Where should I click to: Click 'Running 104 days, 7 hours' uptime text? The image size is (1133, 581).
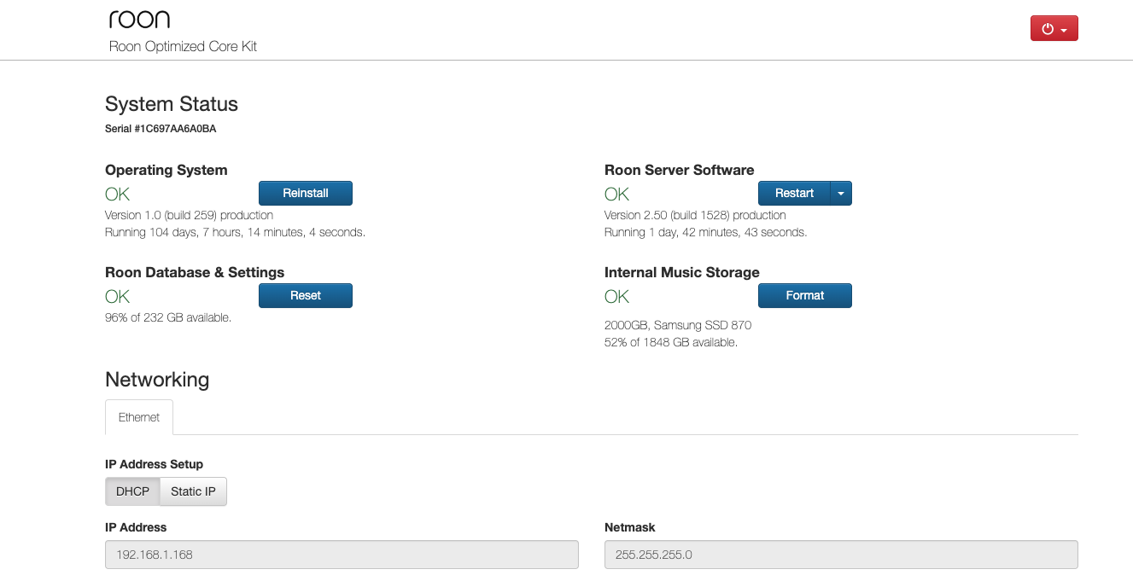click(235, 232)
